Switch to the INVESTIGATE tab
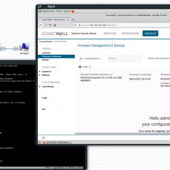This screenshot has width=170, height=170. pos(130,33)
